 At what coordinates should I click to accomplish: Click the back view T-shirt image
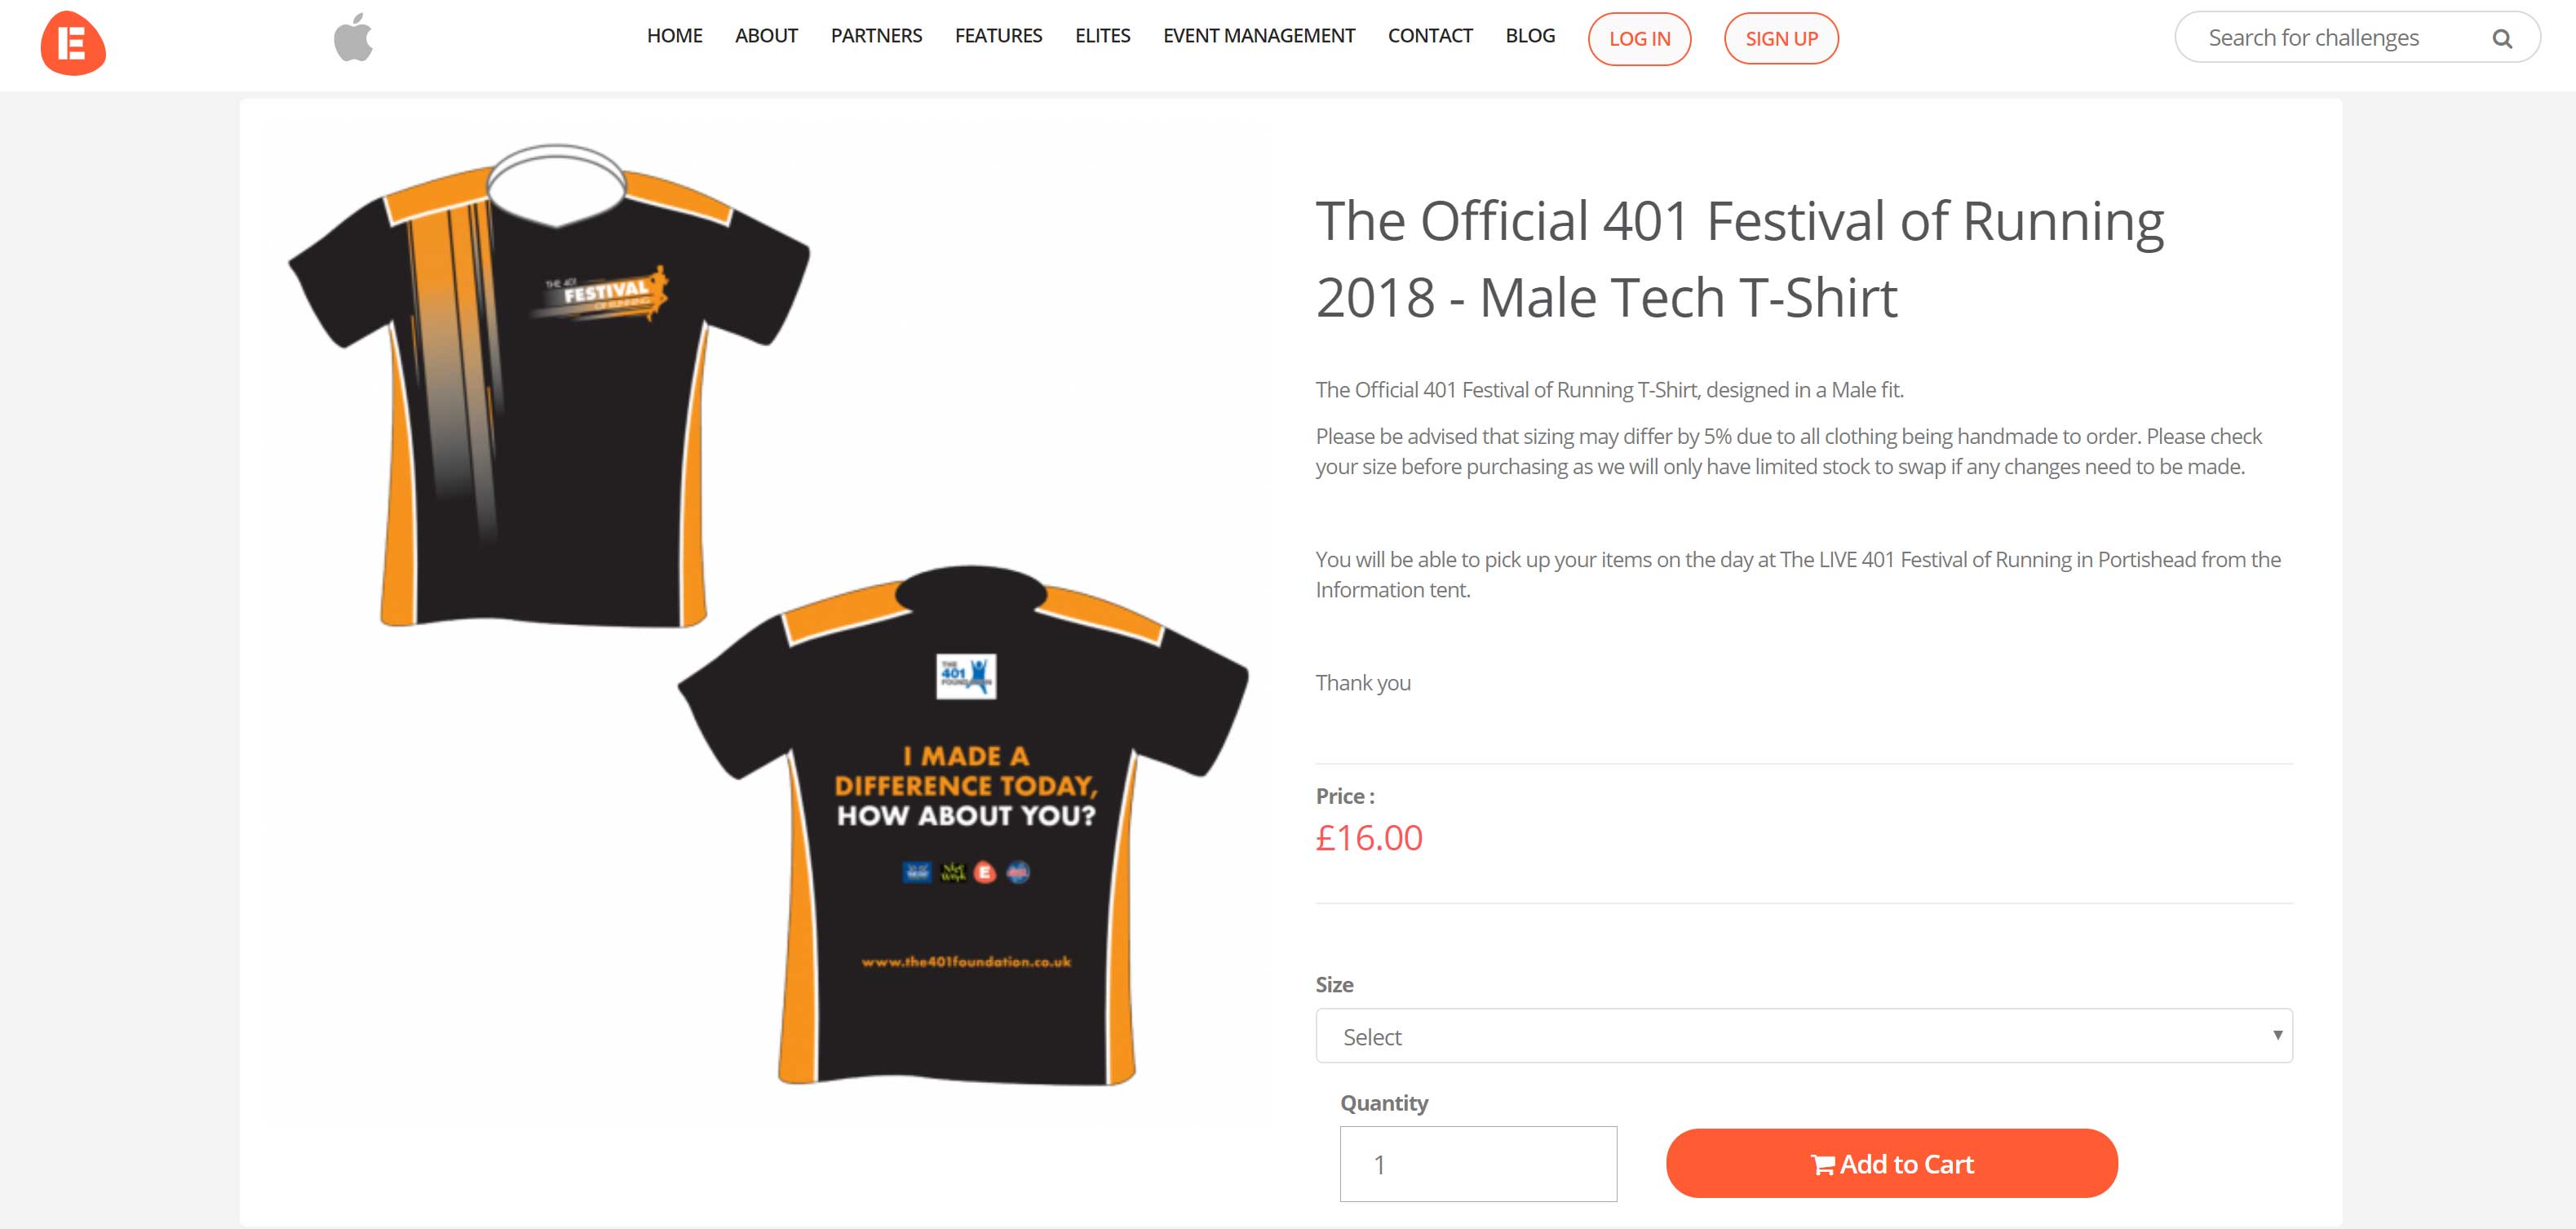pyautogui.click(x=964, y=831)
